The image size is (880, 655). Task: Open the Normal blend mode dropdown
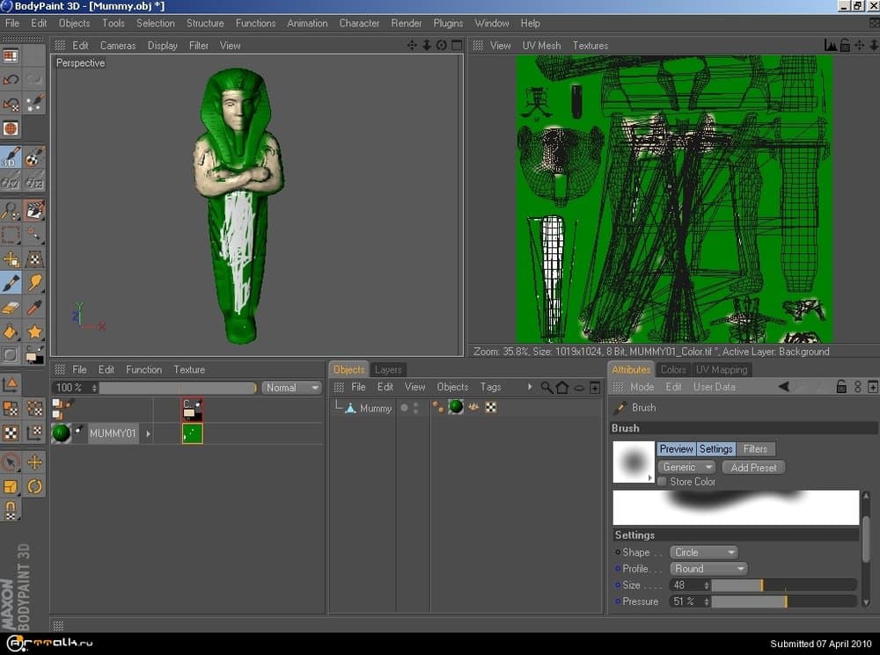291,388
